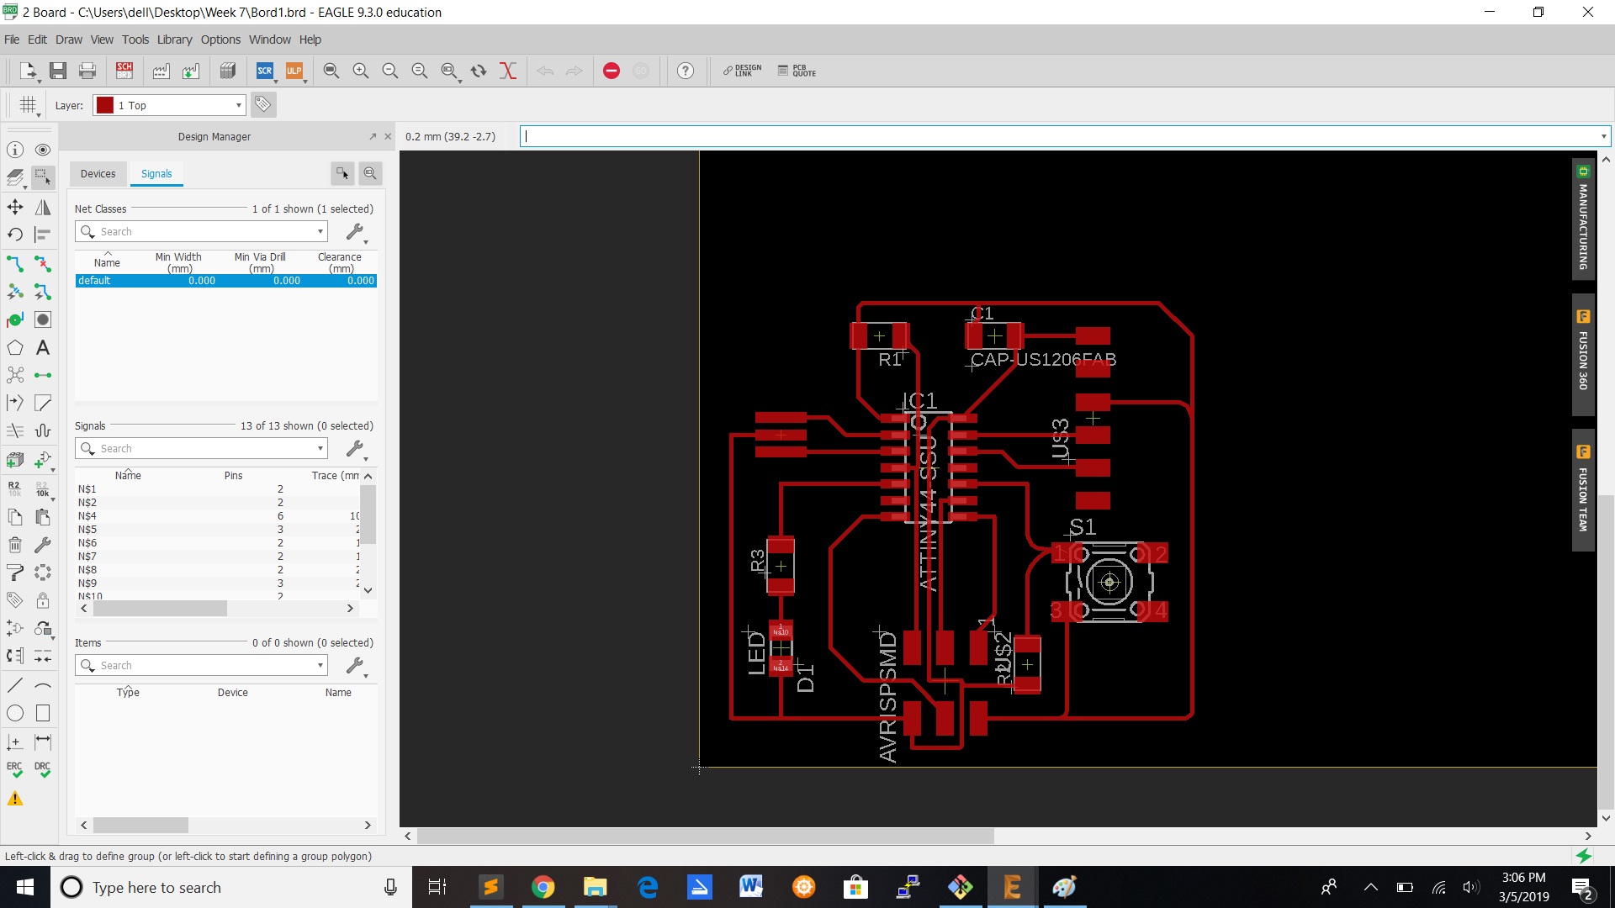Open the layer Display visibility tool
This screenshot has height=908, width=1615.
pyautogui.click(x=15, y=177)
